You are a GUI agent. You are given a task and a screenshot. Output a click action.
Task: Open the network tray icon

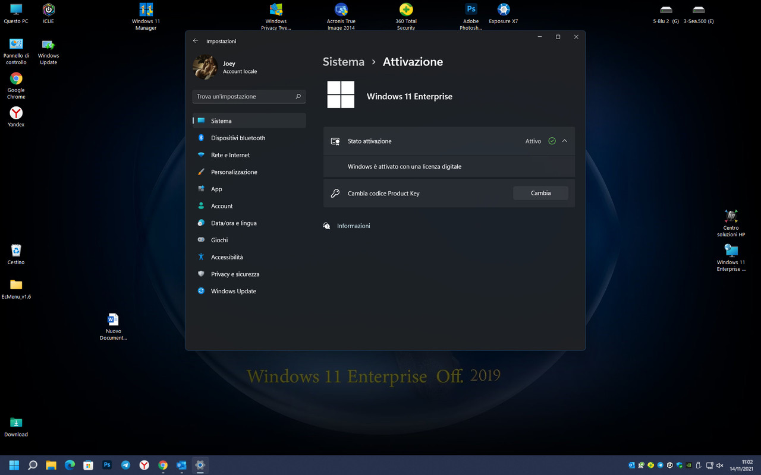tap(709, 465)
